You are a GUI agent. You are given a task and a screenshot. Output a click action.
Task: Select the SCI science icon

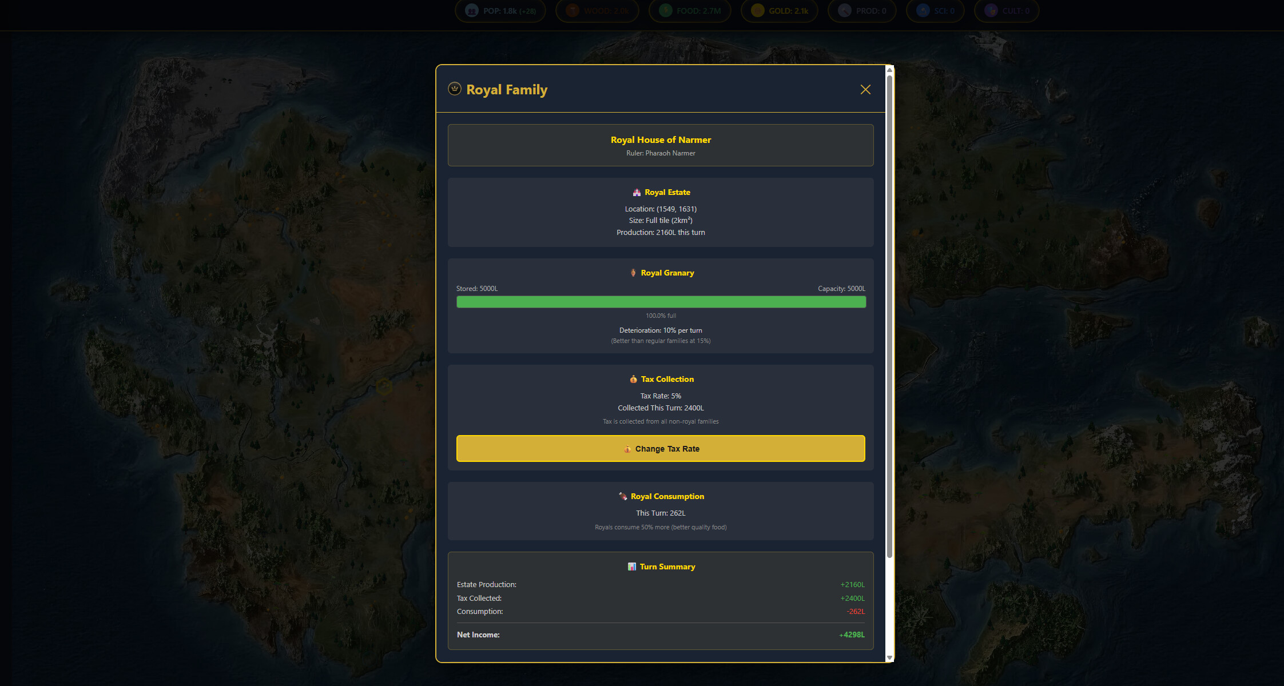(923, 10)
